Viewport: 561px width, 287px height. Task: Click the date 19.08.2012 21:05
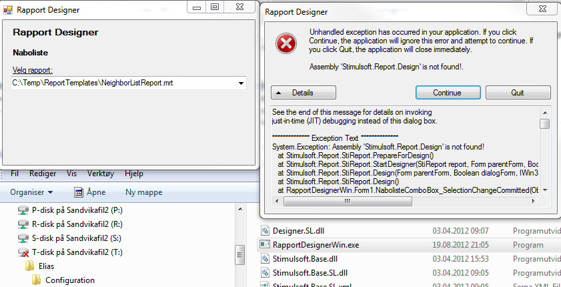pos(461,245)
